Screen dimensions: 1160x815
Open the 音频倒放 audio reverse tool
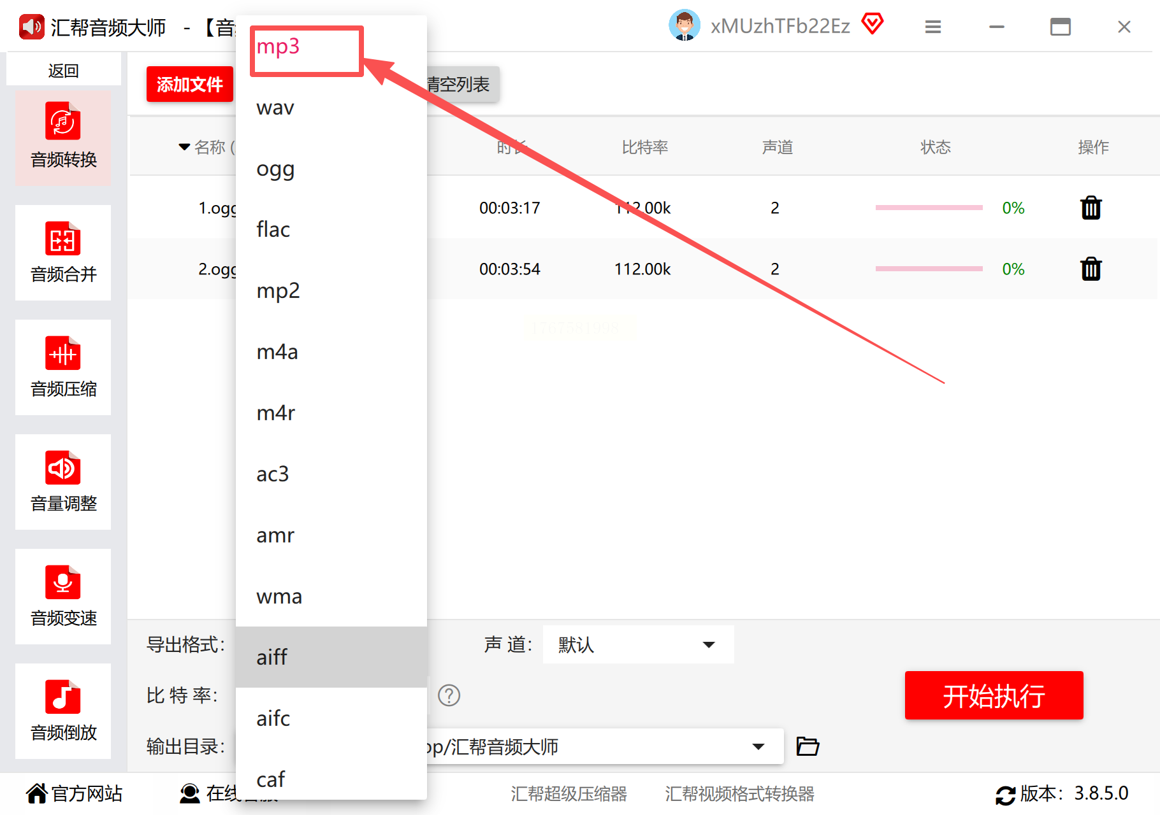tap(63, 711)
